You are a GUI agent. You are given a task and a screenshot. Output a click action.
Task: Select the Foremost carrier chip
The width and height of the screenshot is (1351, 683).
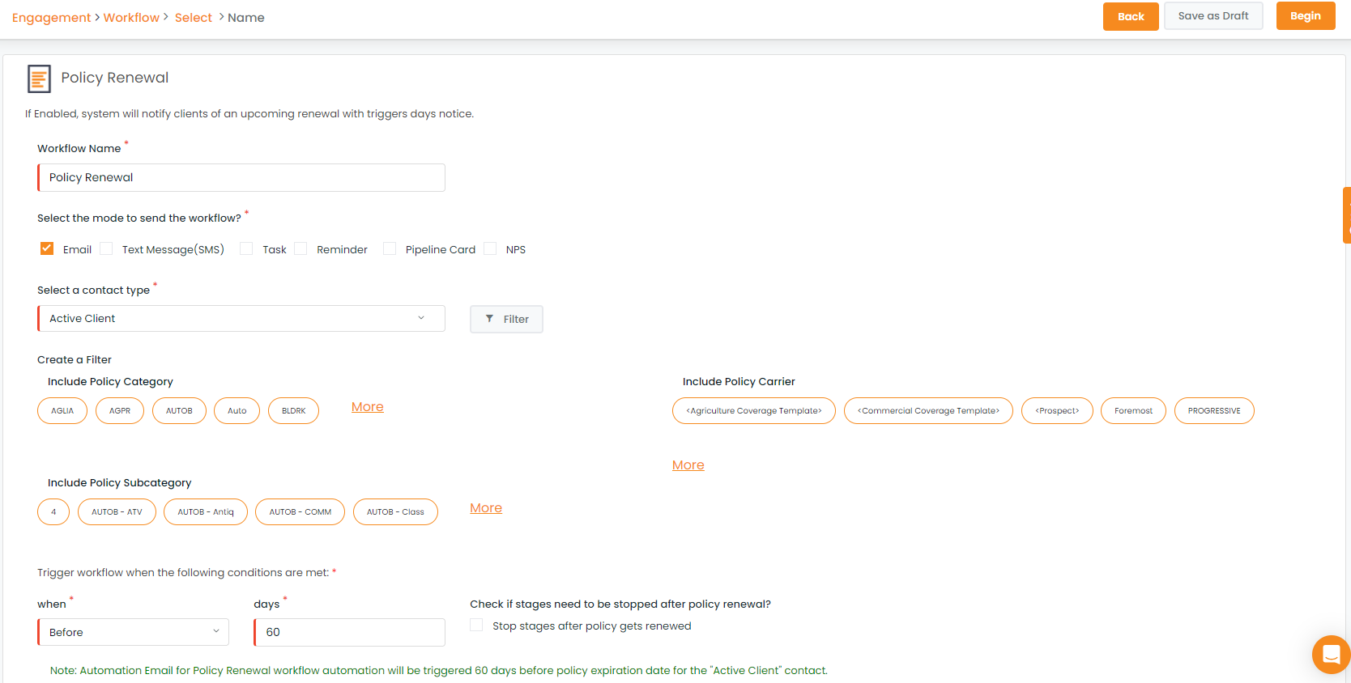[1133, 411]
